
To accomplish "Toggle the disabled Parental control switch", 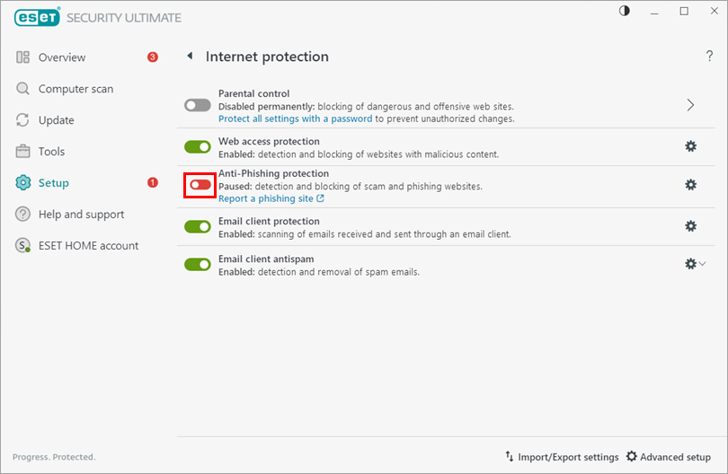I will click(x=198, y=105).
